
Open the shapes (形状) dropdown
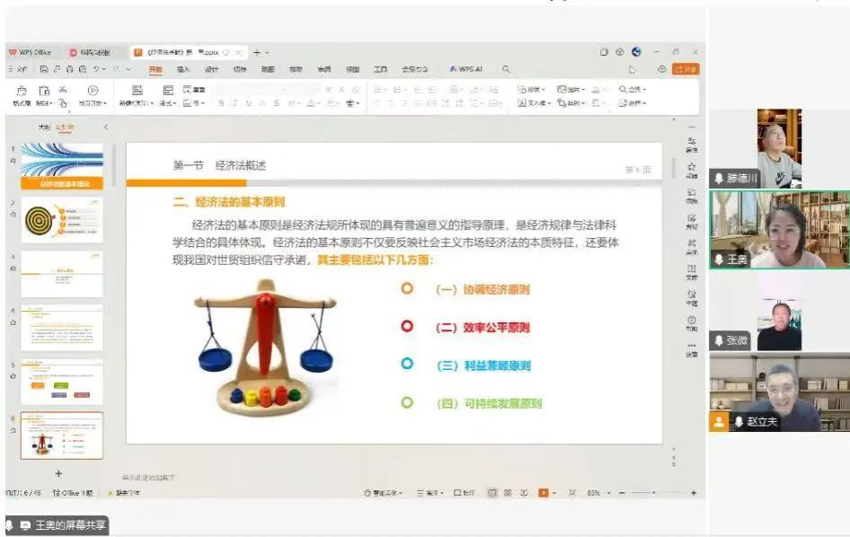(x=531, y=90)
